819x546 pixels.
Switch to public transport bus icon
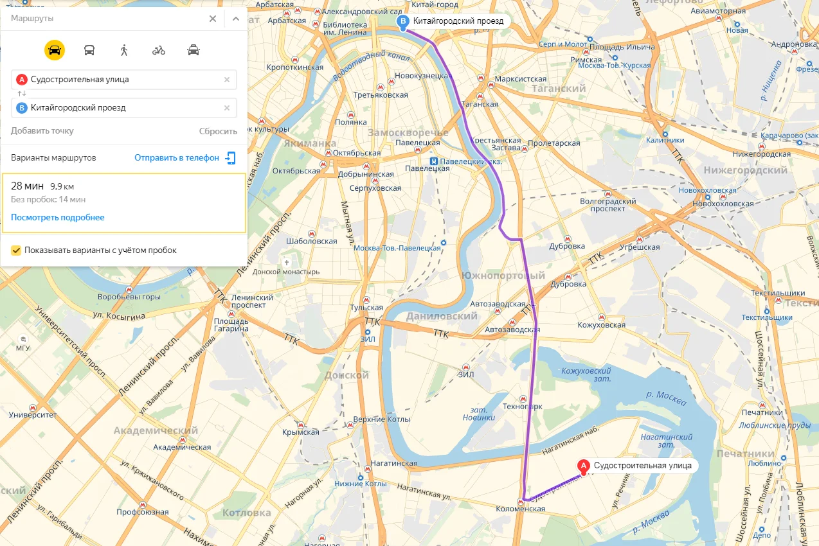tap(89, 50)
